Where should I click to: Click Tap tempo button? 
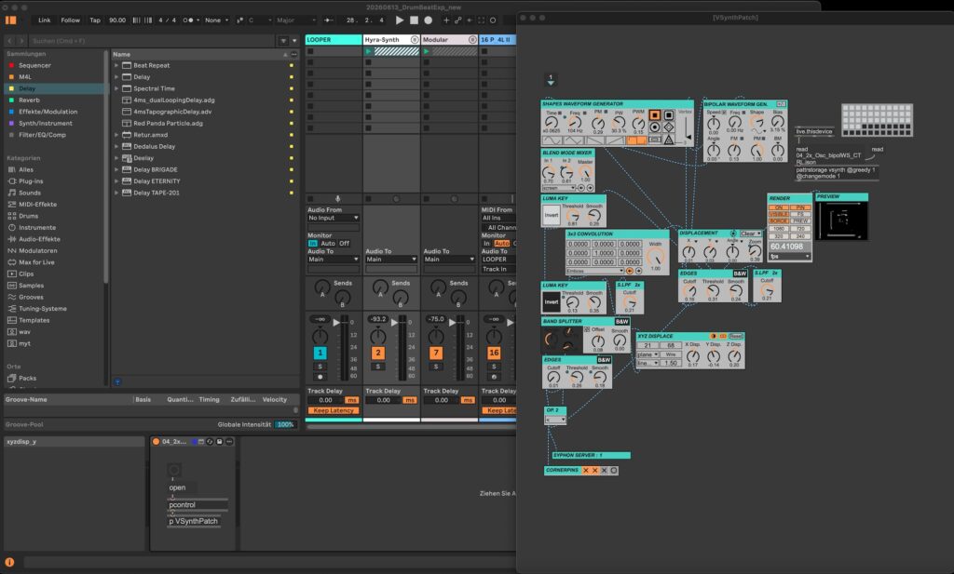(x=95, y=20)
